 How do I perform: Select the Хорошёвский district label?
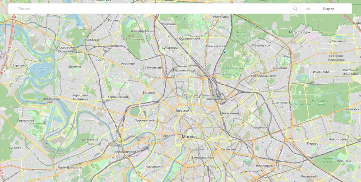[118, 97]
